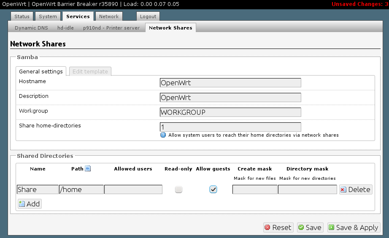
Task: Click the 'Name' column header
Action: point(38,169)
